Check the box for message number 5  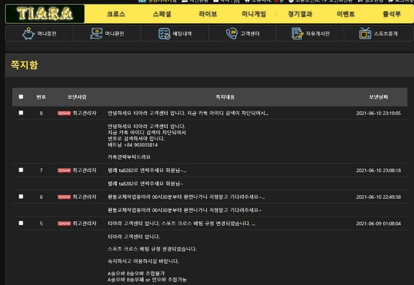(x=21, y=223)
